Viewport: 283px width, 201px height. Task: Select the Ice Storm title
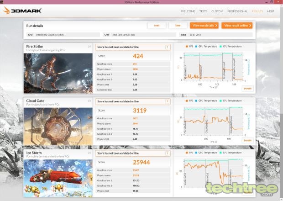[34, 153]
